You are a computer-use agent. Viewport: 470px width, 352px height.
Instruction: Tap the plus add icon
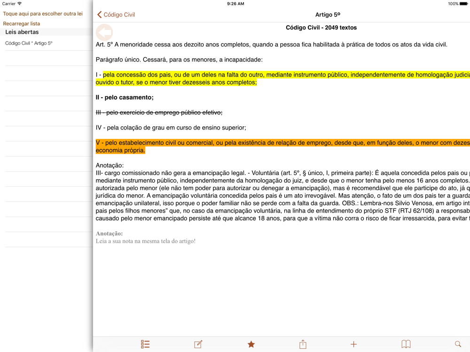tap(354, 344)
